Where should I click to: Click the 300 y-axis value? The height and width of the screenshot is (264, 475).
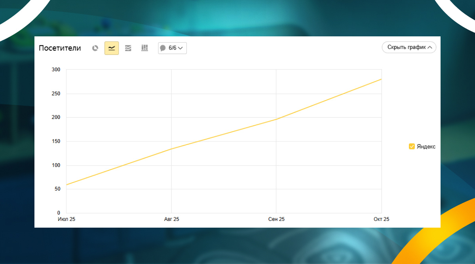point(56,70)
